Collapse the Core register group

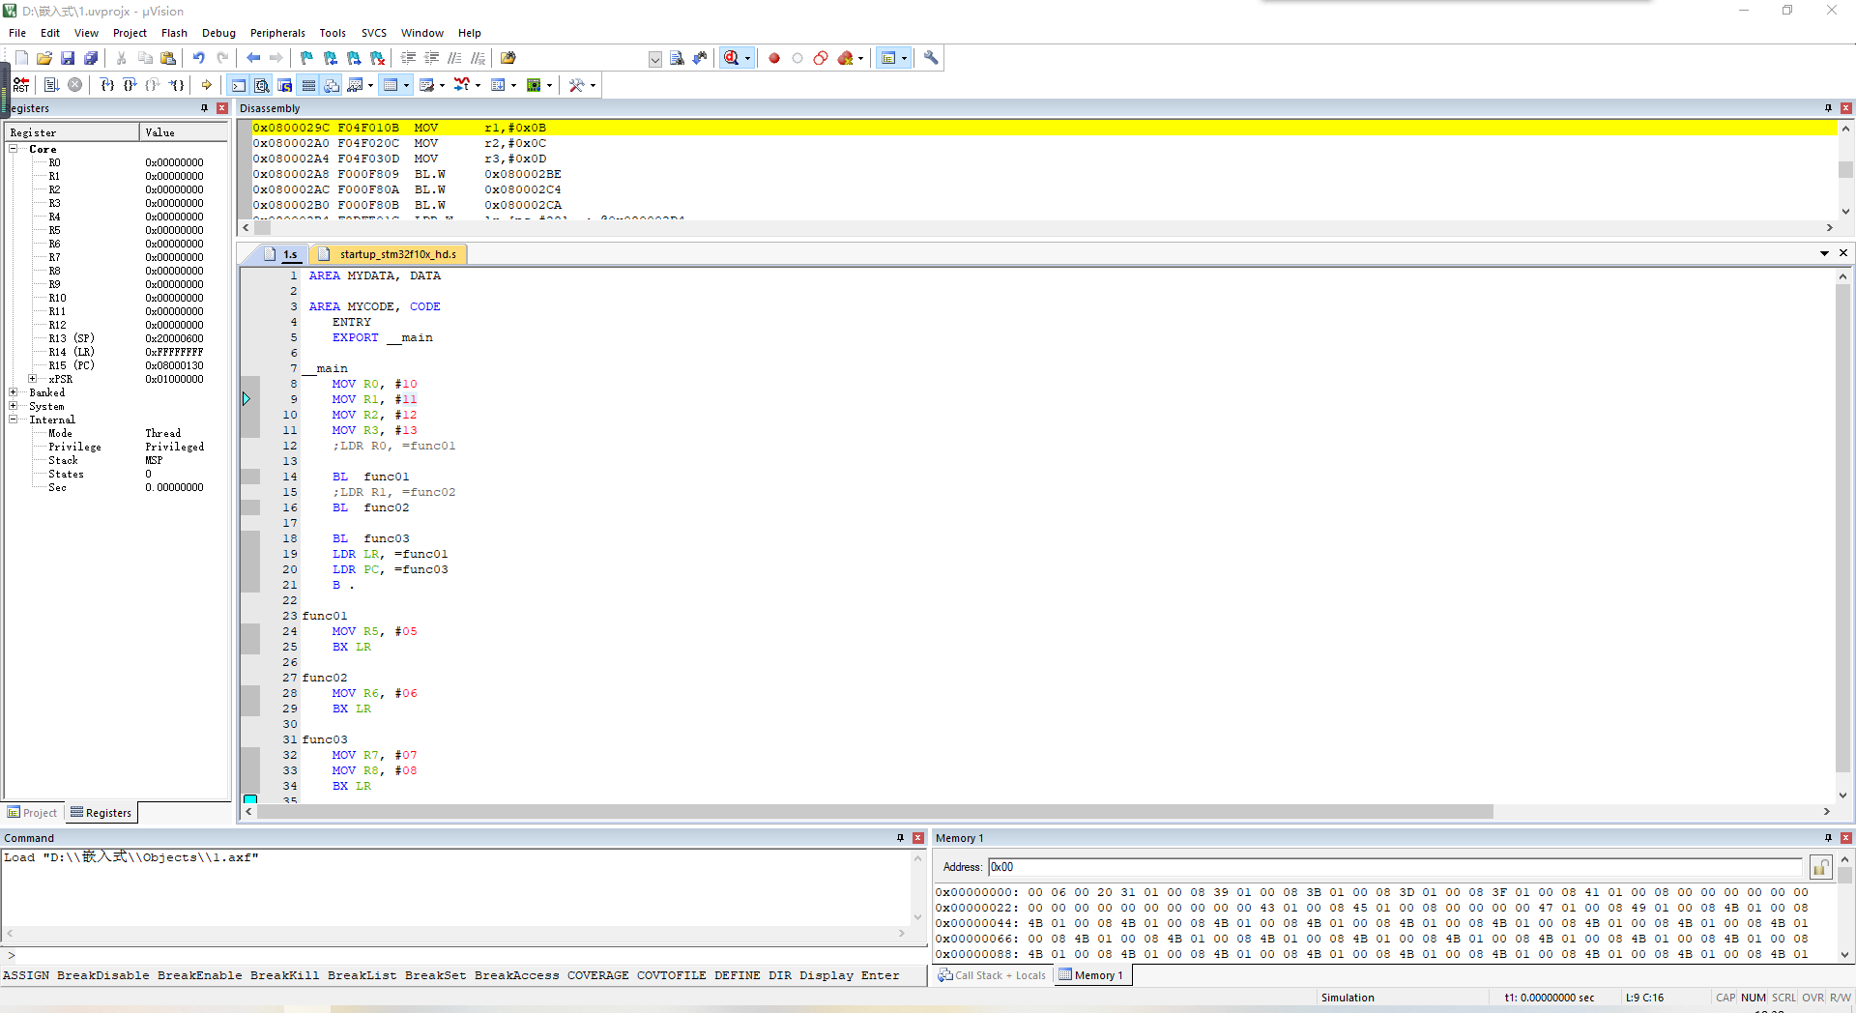(x=14, y=149)
